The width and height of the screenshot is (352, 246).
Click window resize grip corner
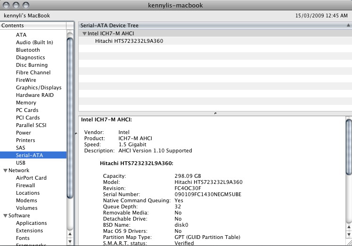click(x=349, y=242)
